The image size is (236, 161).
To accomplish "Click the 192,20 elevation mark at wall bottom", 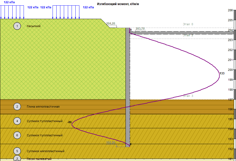I will point(111,143).
